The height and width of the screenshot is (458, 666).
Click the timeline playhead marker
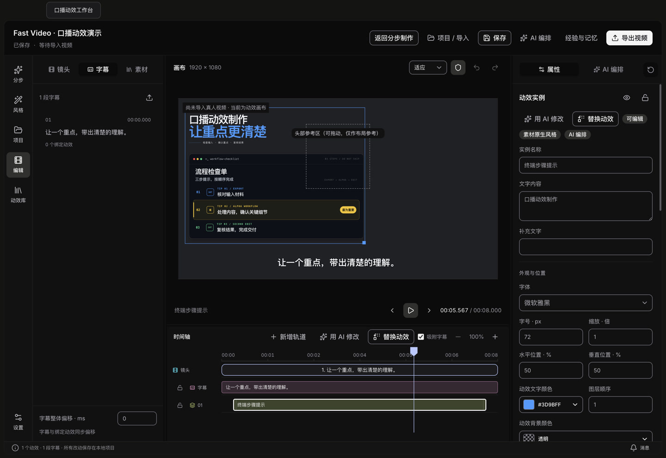coord(414,352)
